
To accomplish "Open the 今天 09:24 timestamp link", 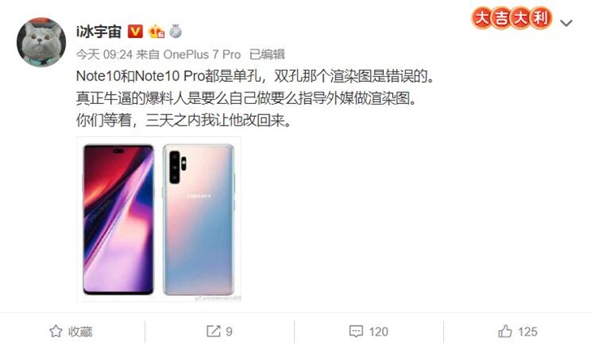I will (x=105, y=54).
